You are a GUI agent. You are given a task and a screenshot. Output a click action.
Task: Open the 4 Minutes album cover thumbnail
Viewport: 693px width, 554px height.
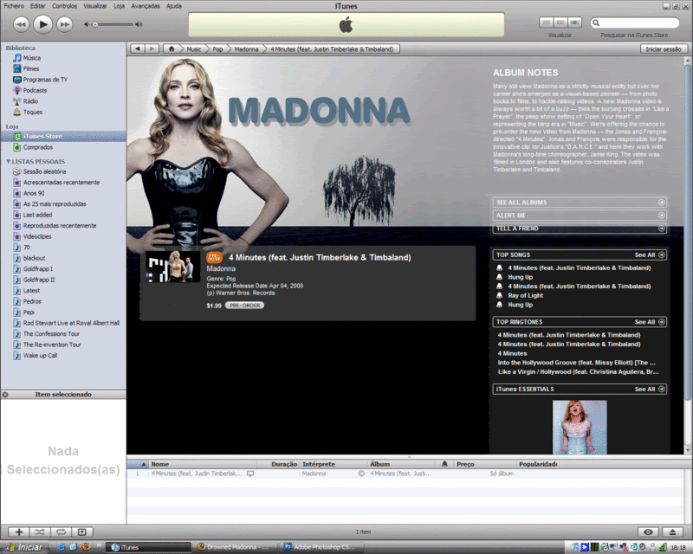pos(172,267)
